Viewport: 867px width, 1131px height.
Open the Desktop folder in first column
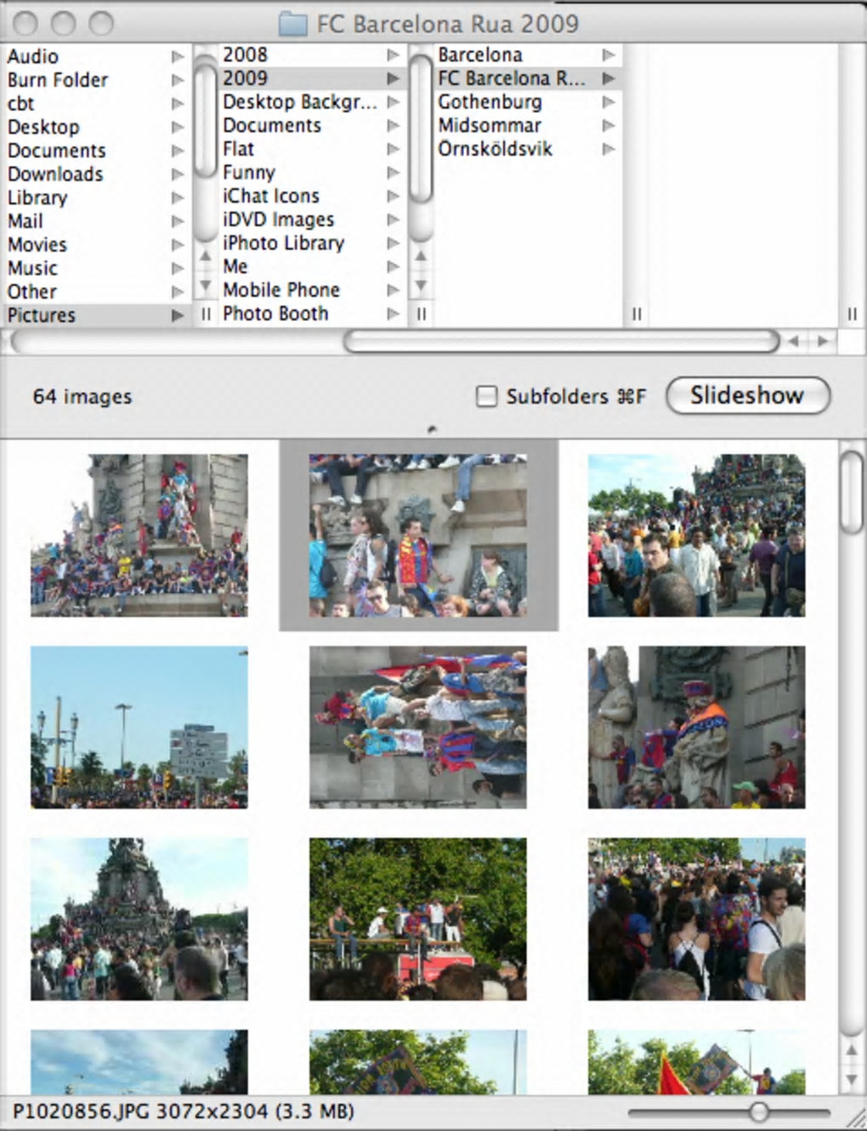(x=43, y=127)
